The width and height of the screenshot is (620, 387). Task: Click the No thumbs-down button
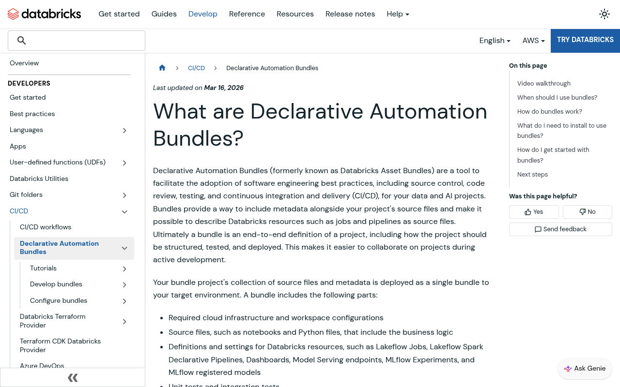pyautogui.click(x=588, y=212)
